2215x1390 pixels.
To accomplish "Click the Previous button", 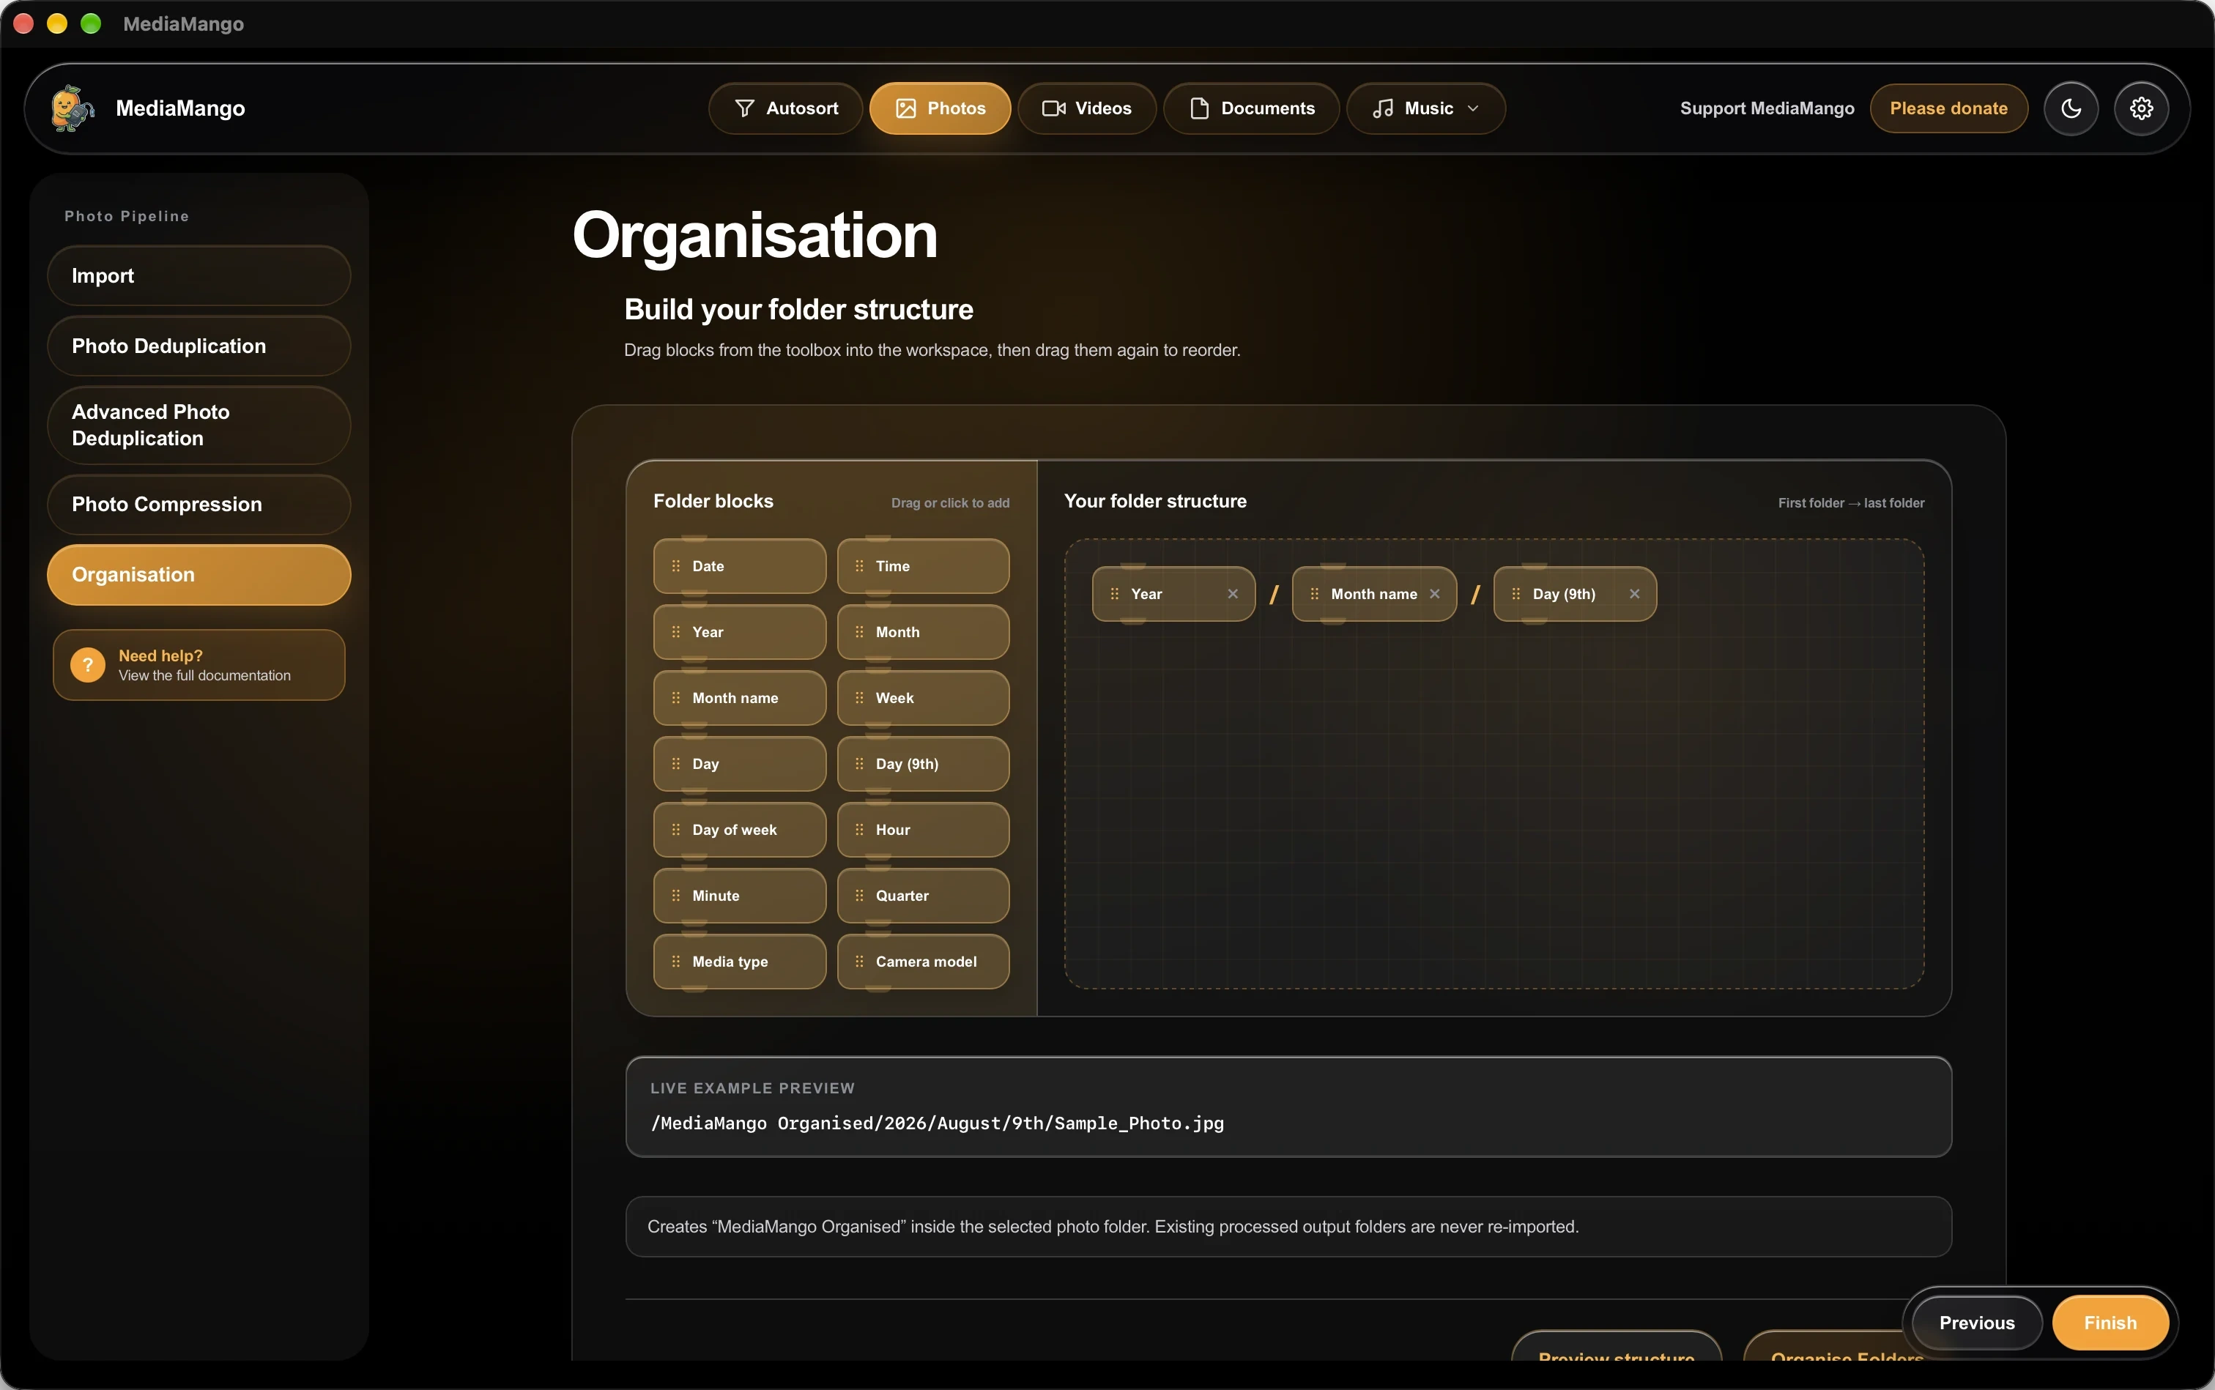I will click(x=1977, y=1323).
